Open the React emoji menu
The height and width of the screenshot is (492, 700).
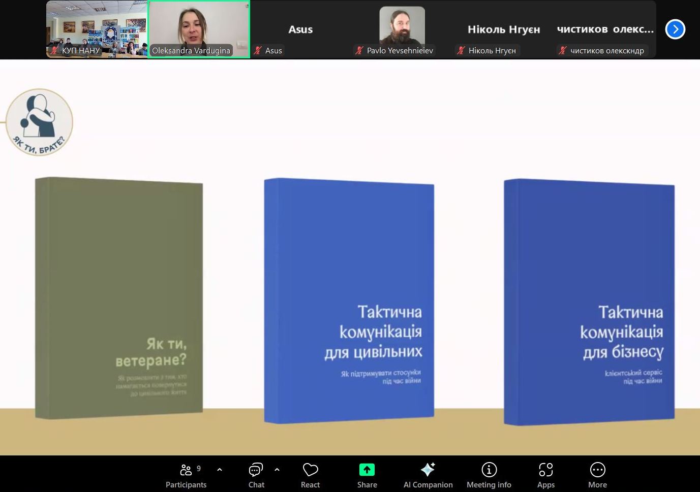[310, 475]
